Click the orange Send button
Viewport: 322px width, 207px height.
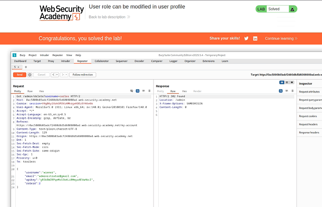(x=19, y=75)
